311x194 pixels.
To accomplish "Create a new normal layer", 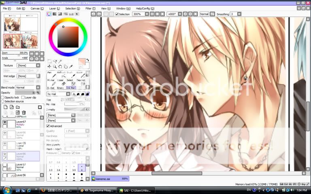I will (6, 107).
